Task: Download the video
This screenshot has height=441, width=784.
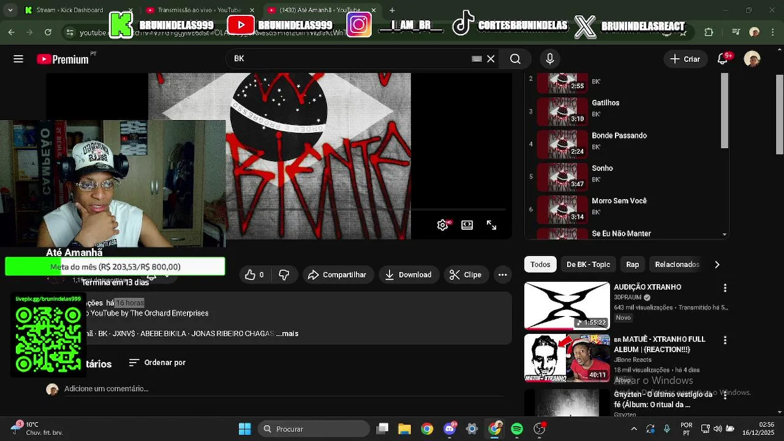Action: point(408,275)
